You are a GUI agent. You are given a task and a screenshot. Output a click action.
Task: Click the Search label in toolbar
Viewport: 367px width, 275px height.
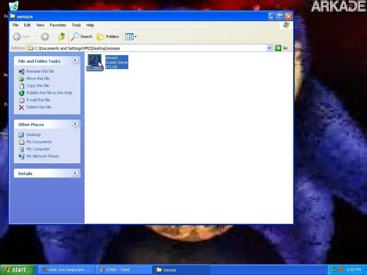pyautogui.click(x=86, y=37)
